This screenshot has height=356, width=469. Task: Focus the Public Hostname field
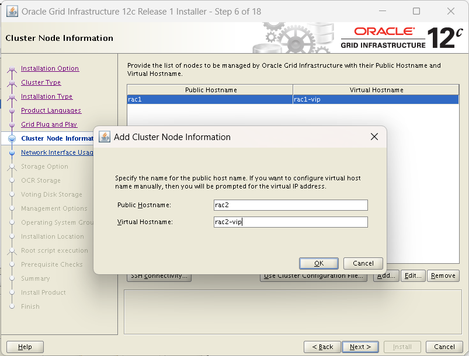290,205
